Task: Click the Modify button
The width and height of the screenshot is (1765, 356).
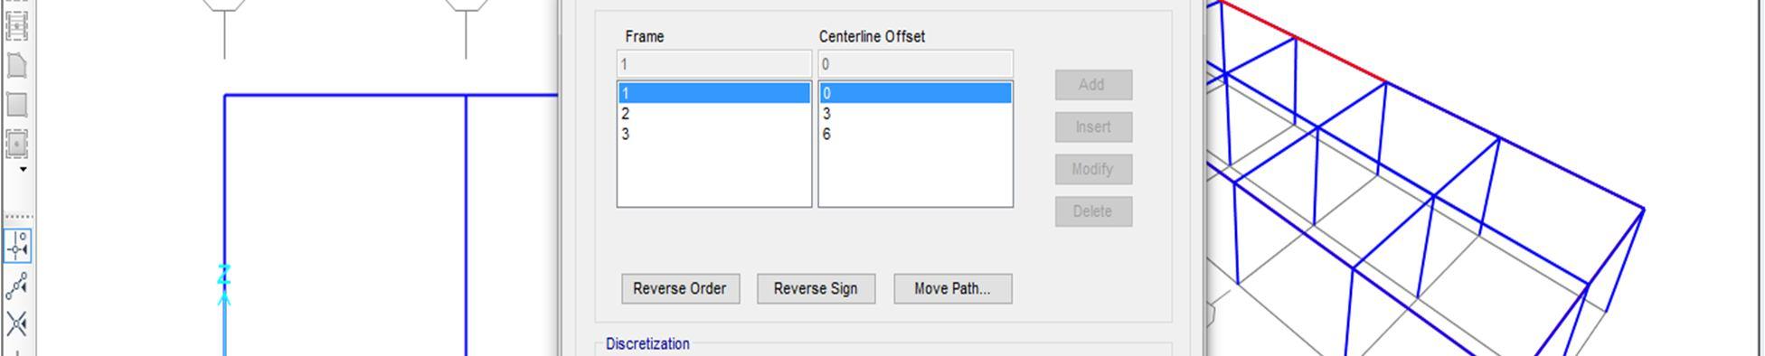Action: [x=1093, y=169]
